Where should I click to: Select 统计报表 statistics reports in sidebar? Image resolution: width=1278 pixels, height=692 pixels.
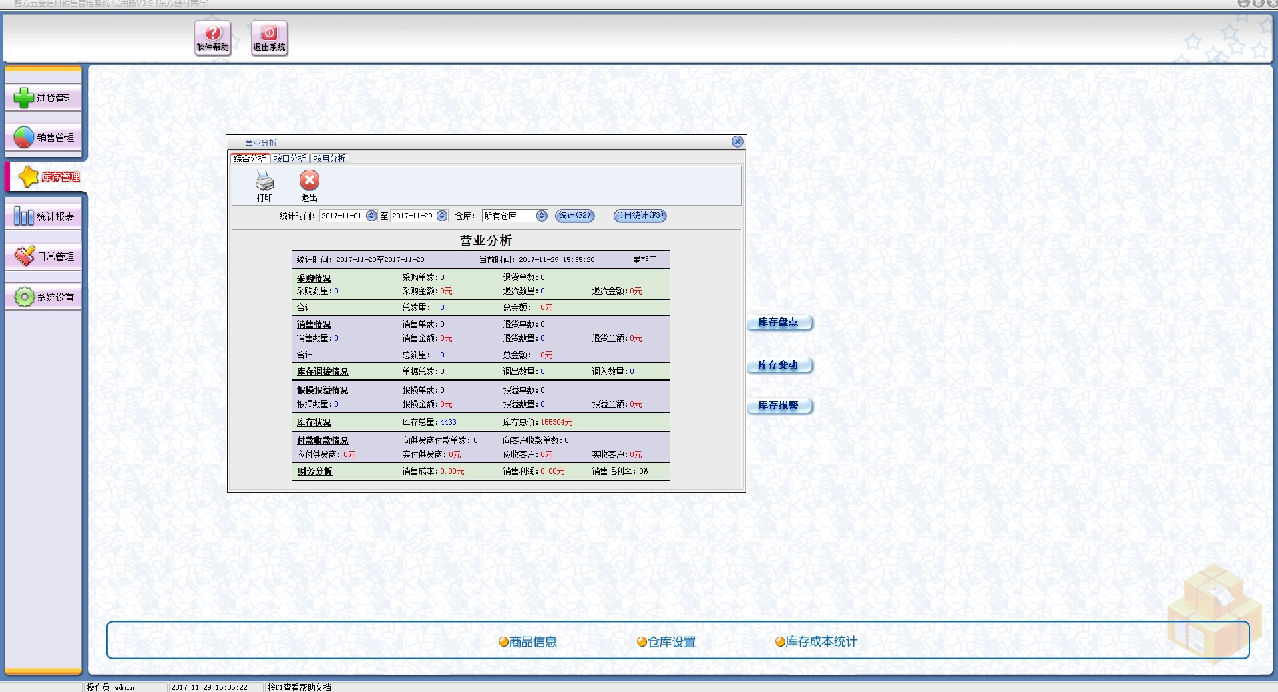point(44,217)
